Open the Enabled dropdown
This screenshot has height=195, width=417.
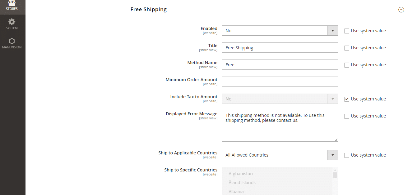tap(280, 31)
